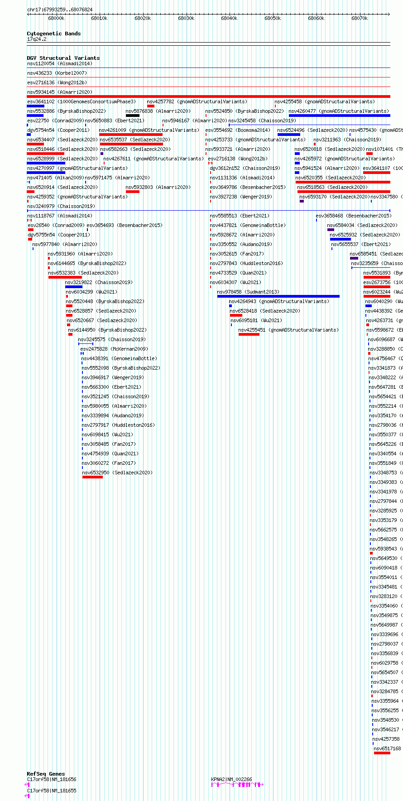Screen dimensions: 403x801
Task: Open esv3641102 (1000GenomesConsortiumPhase3) label
Action: click(x=81, y=102)
